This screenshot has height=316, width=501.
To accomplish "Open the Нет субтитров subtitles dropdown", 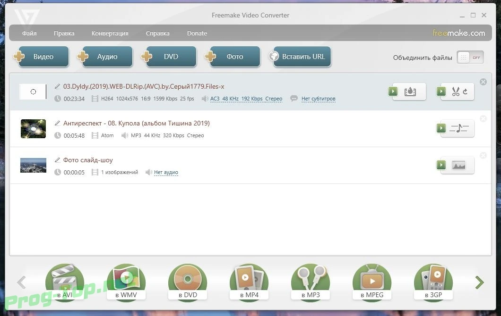I will pos(318,99).
